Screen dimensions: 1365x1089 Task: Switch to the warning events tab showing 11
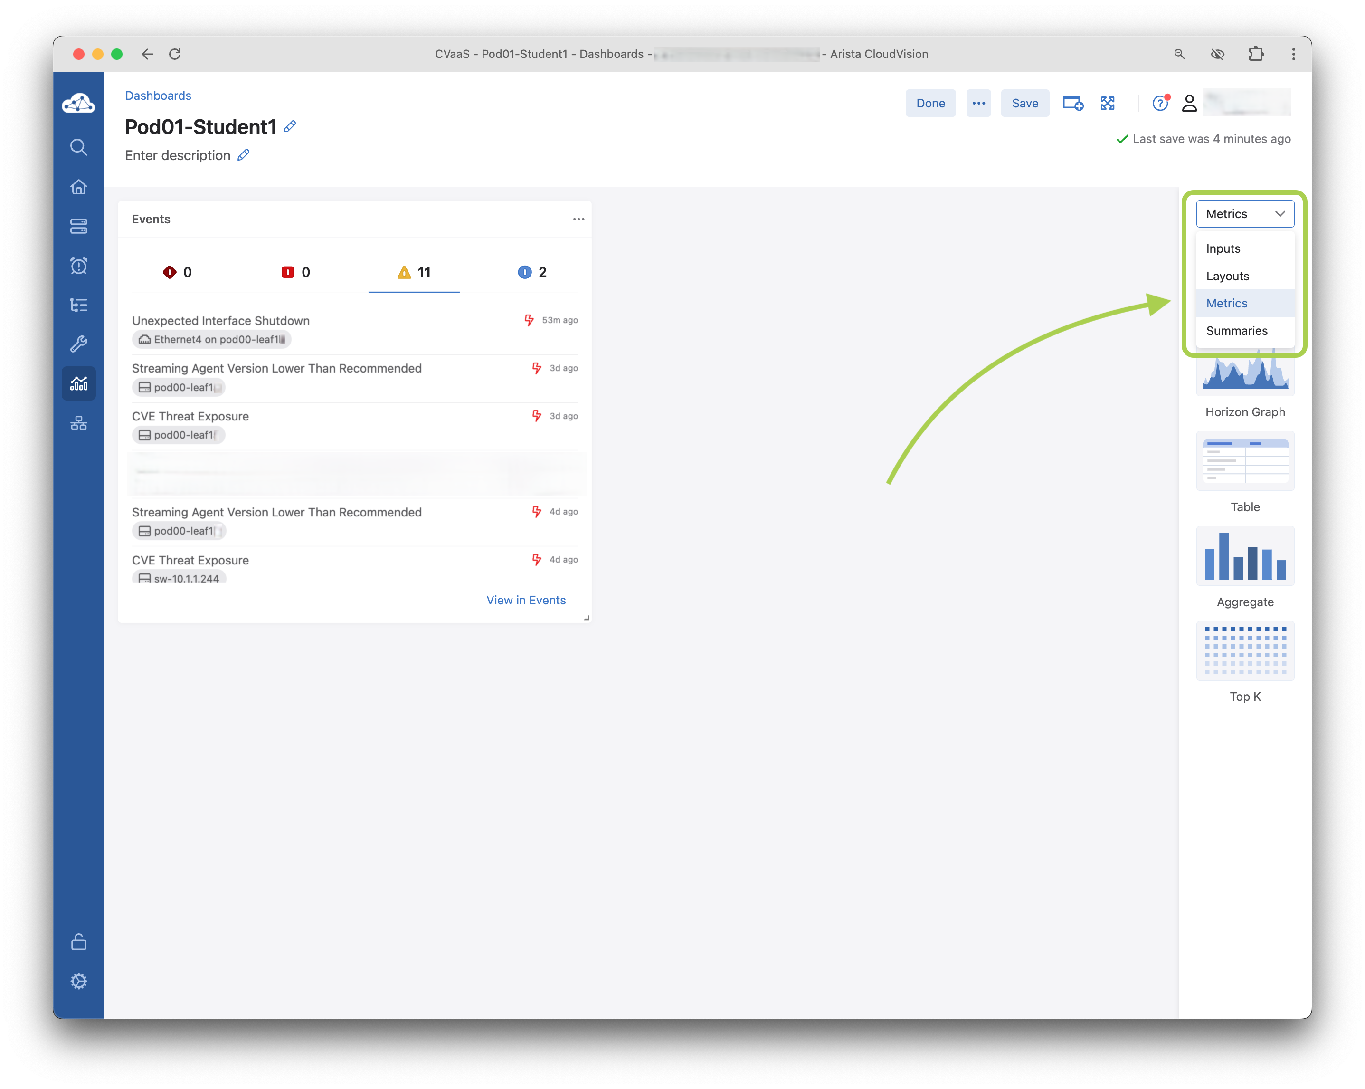click(414, 272)
